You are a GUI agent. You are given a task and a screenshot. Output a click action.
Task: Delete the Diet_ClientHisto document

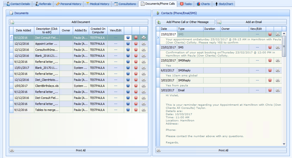tap(136, 80)
